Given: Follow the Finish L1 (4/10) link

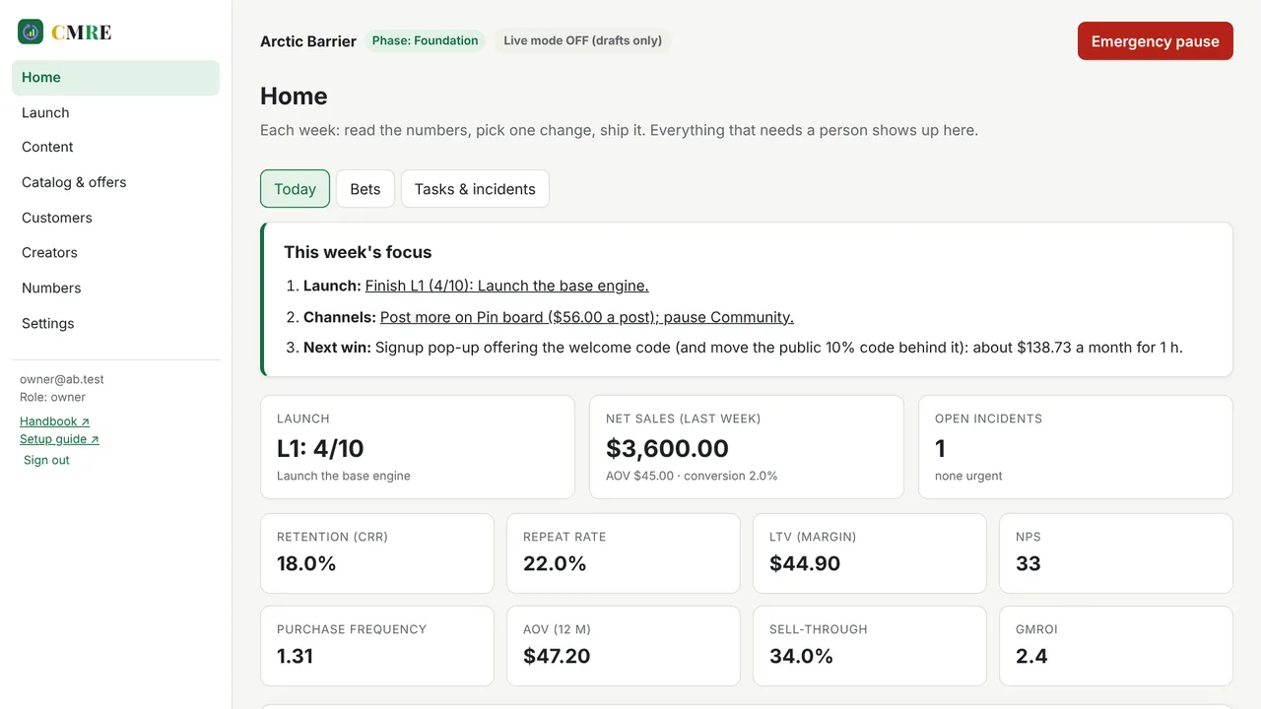Looking at the screenshot, I should coord(506,286).
